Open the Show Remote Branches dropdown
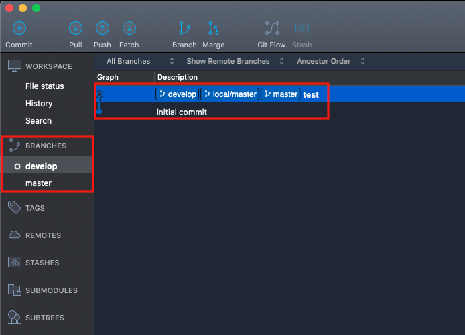 click(x=235, y=61)
